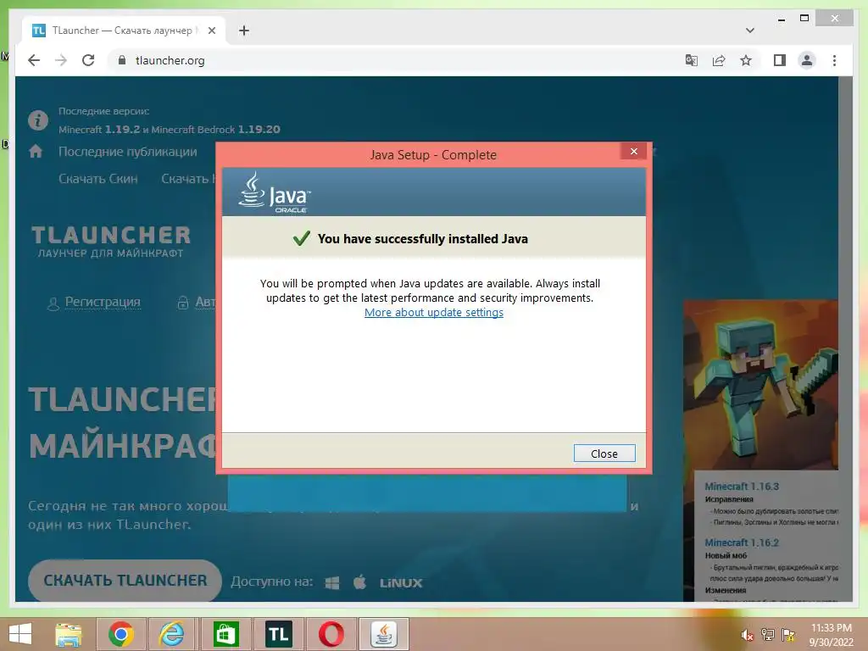Click the webpage vertical scrollbar
Image resolution: width=868 pixels, height=651 pixels.
pyautogui.click(x=845, y=339)
